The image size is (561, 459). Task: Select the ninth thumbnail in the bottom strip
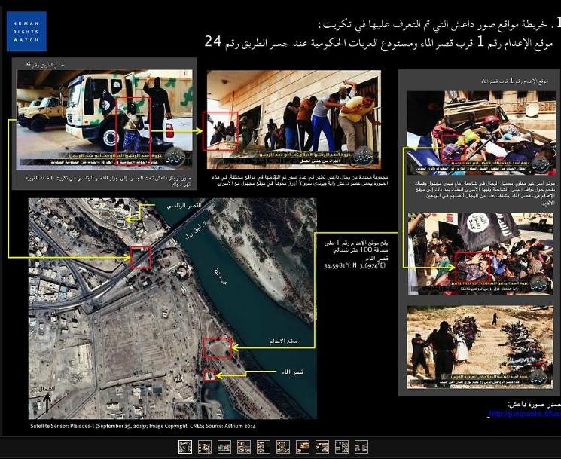click(342, 447)
